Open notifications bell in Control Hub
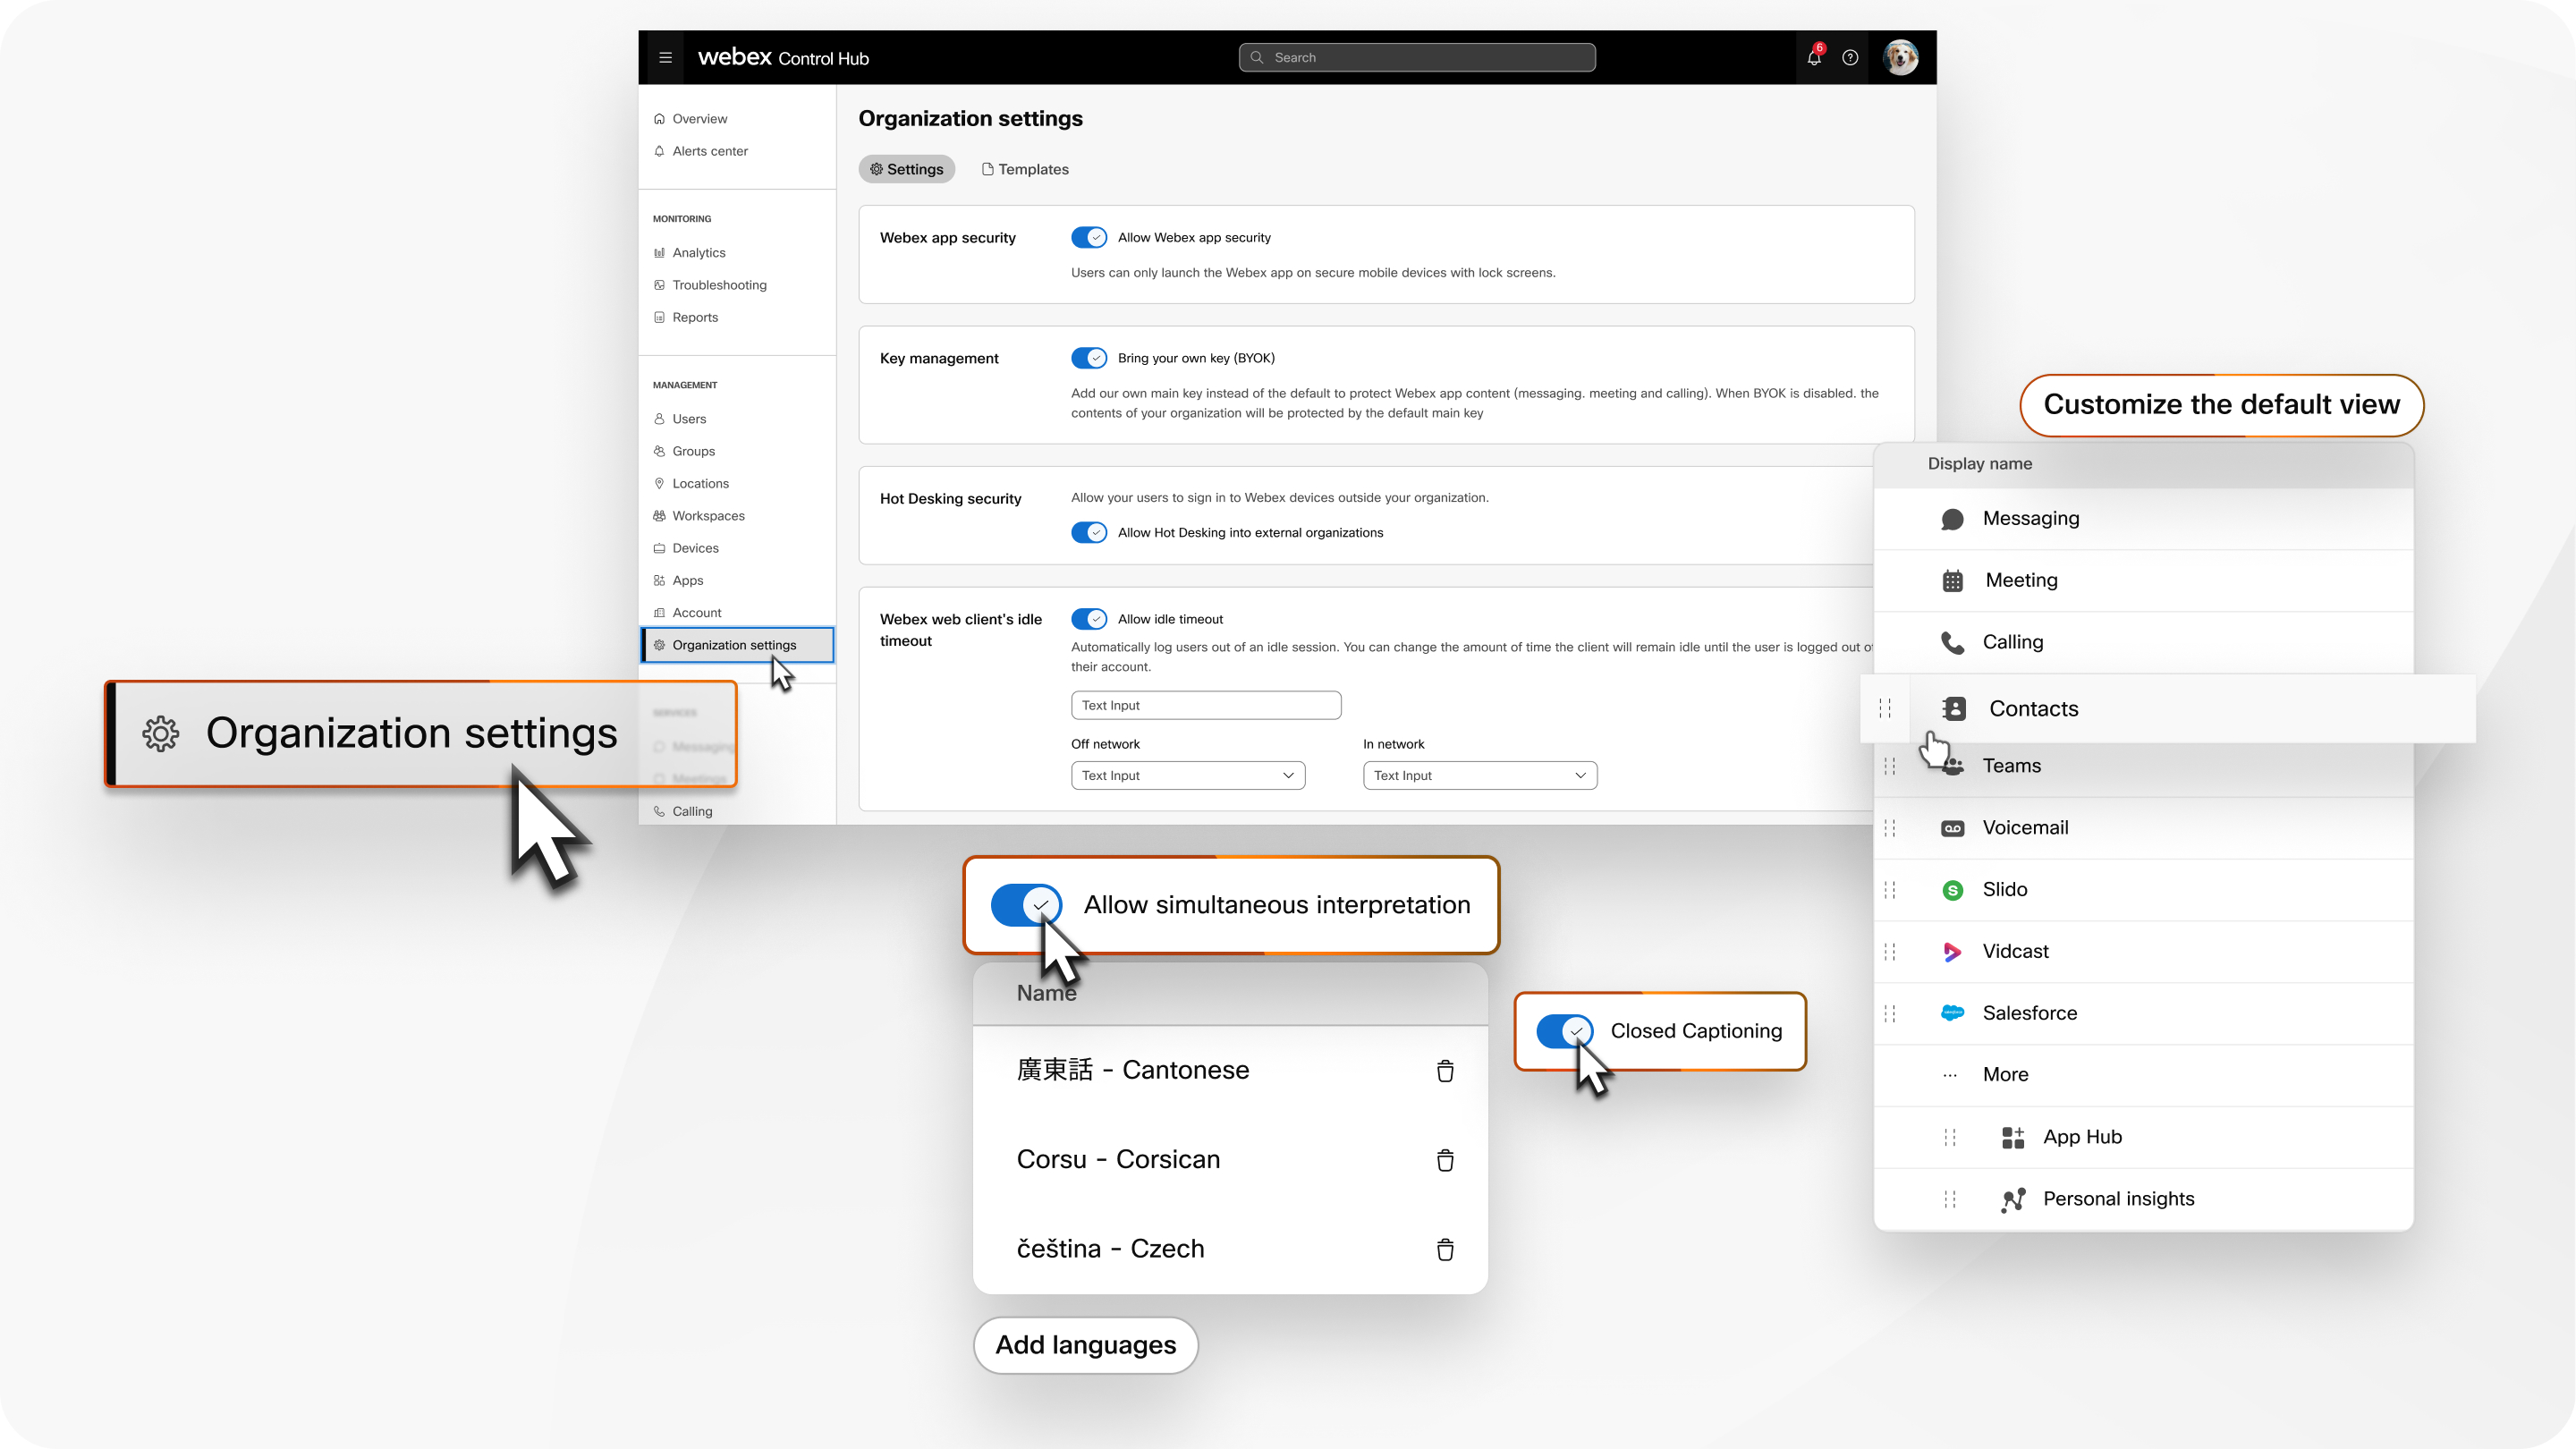The height and width of the screenshot is (1449, 2576). [x=1814, y=57]
